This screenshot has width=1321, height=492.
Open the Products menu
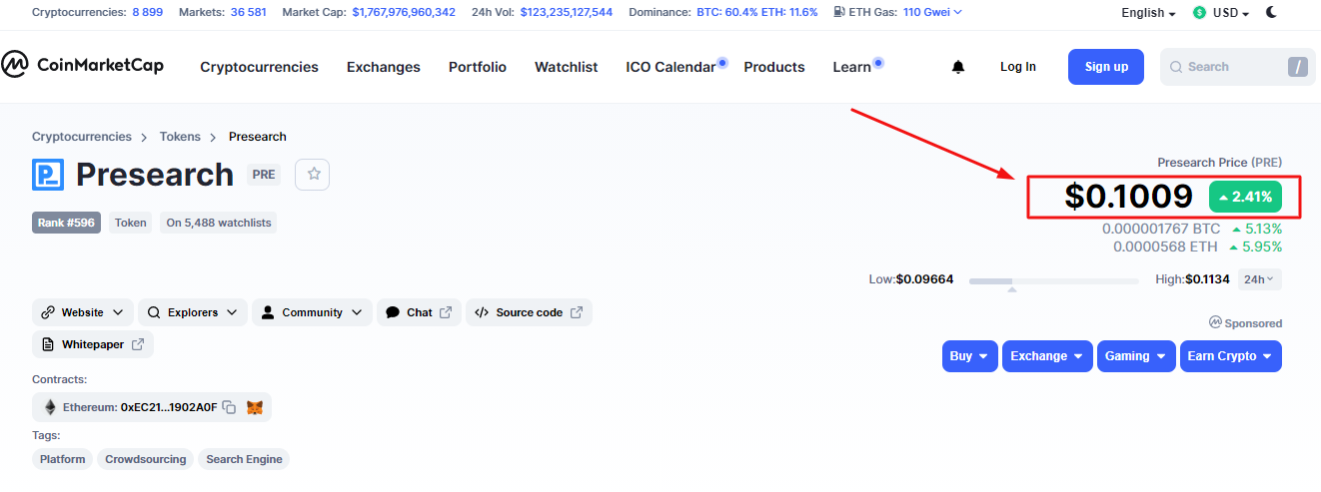(x=774, y=67)
